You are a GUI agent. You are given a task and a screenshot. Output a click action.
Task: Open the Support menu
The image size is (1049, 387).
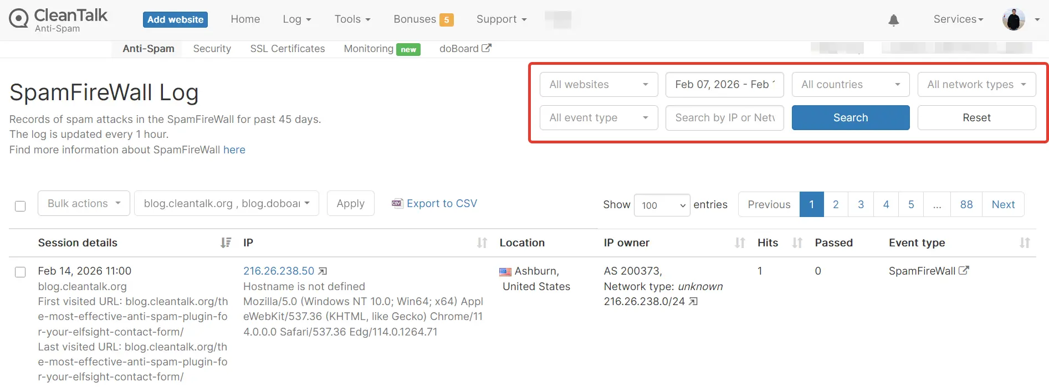[502, 19]
